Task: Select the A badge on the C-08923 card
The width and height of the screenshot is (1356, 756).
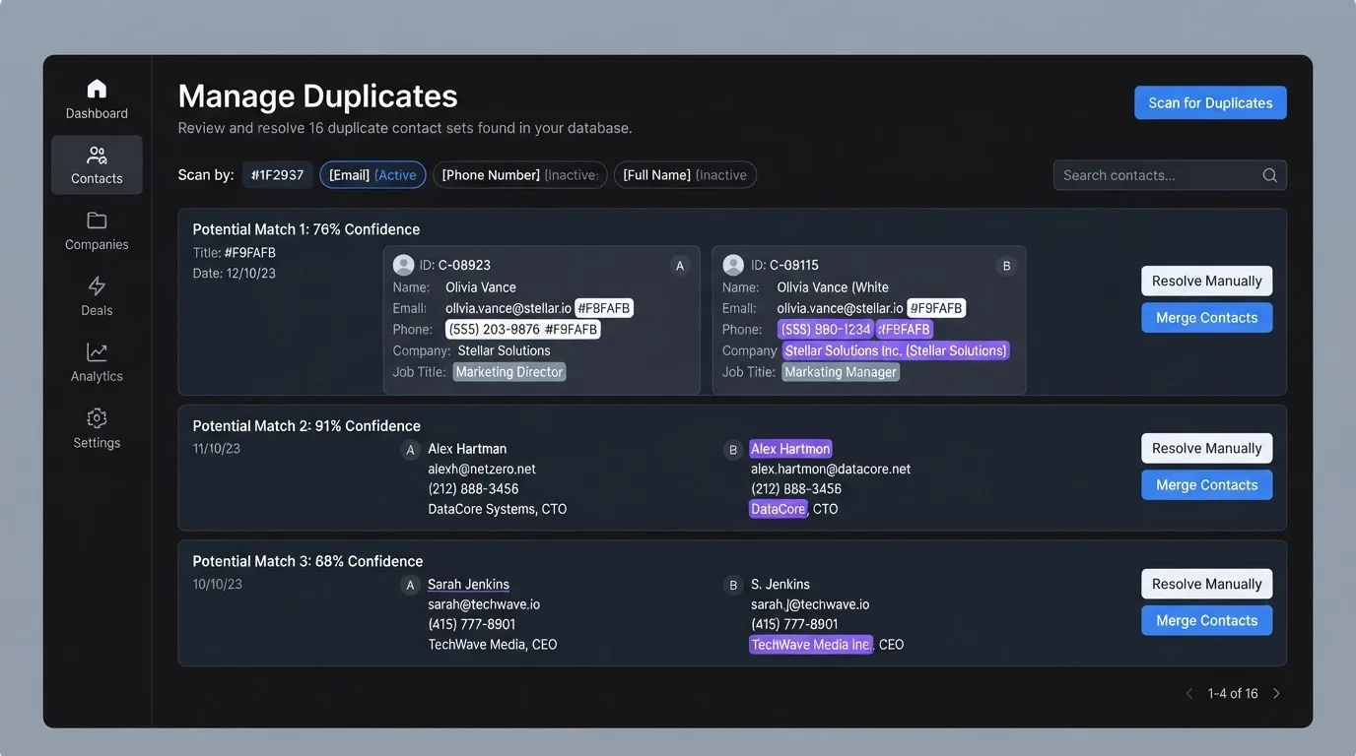Action: pyautogui.click(x=679, y=266)
